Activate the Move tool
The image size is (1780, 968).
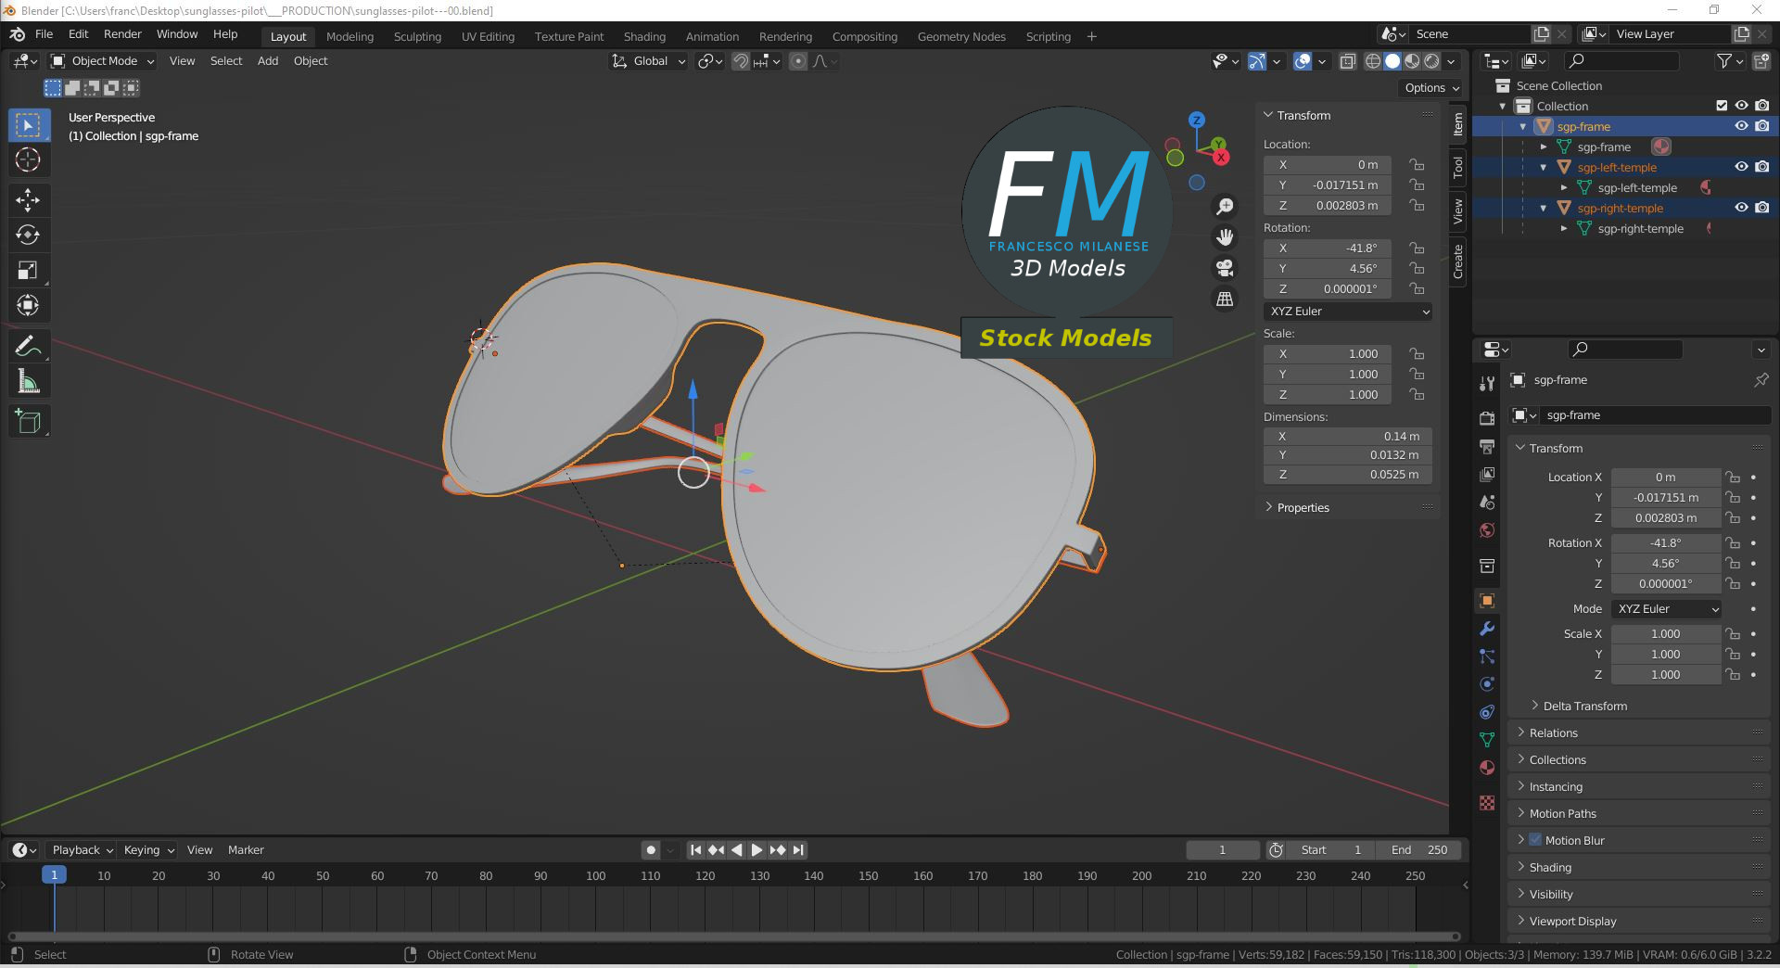[28, 199]
